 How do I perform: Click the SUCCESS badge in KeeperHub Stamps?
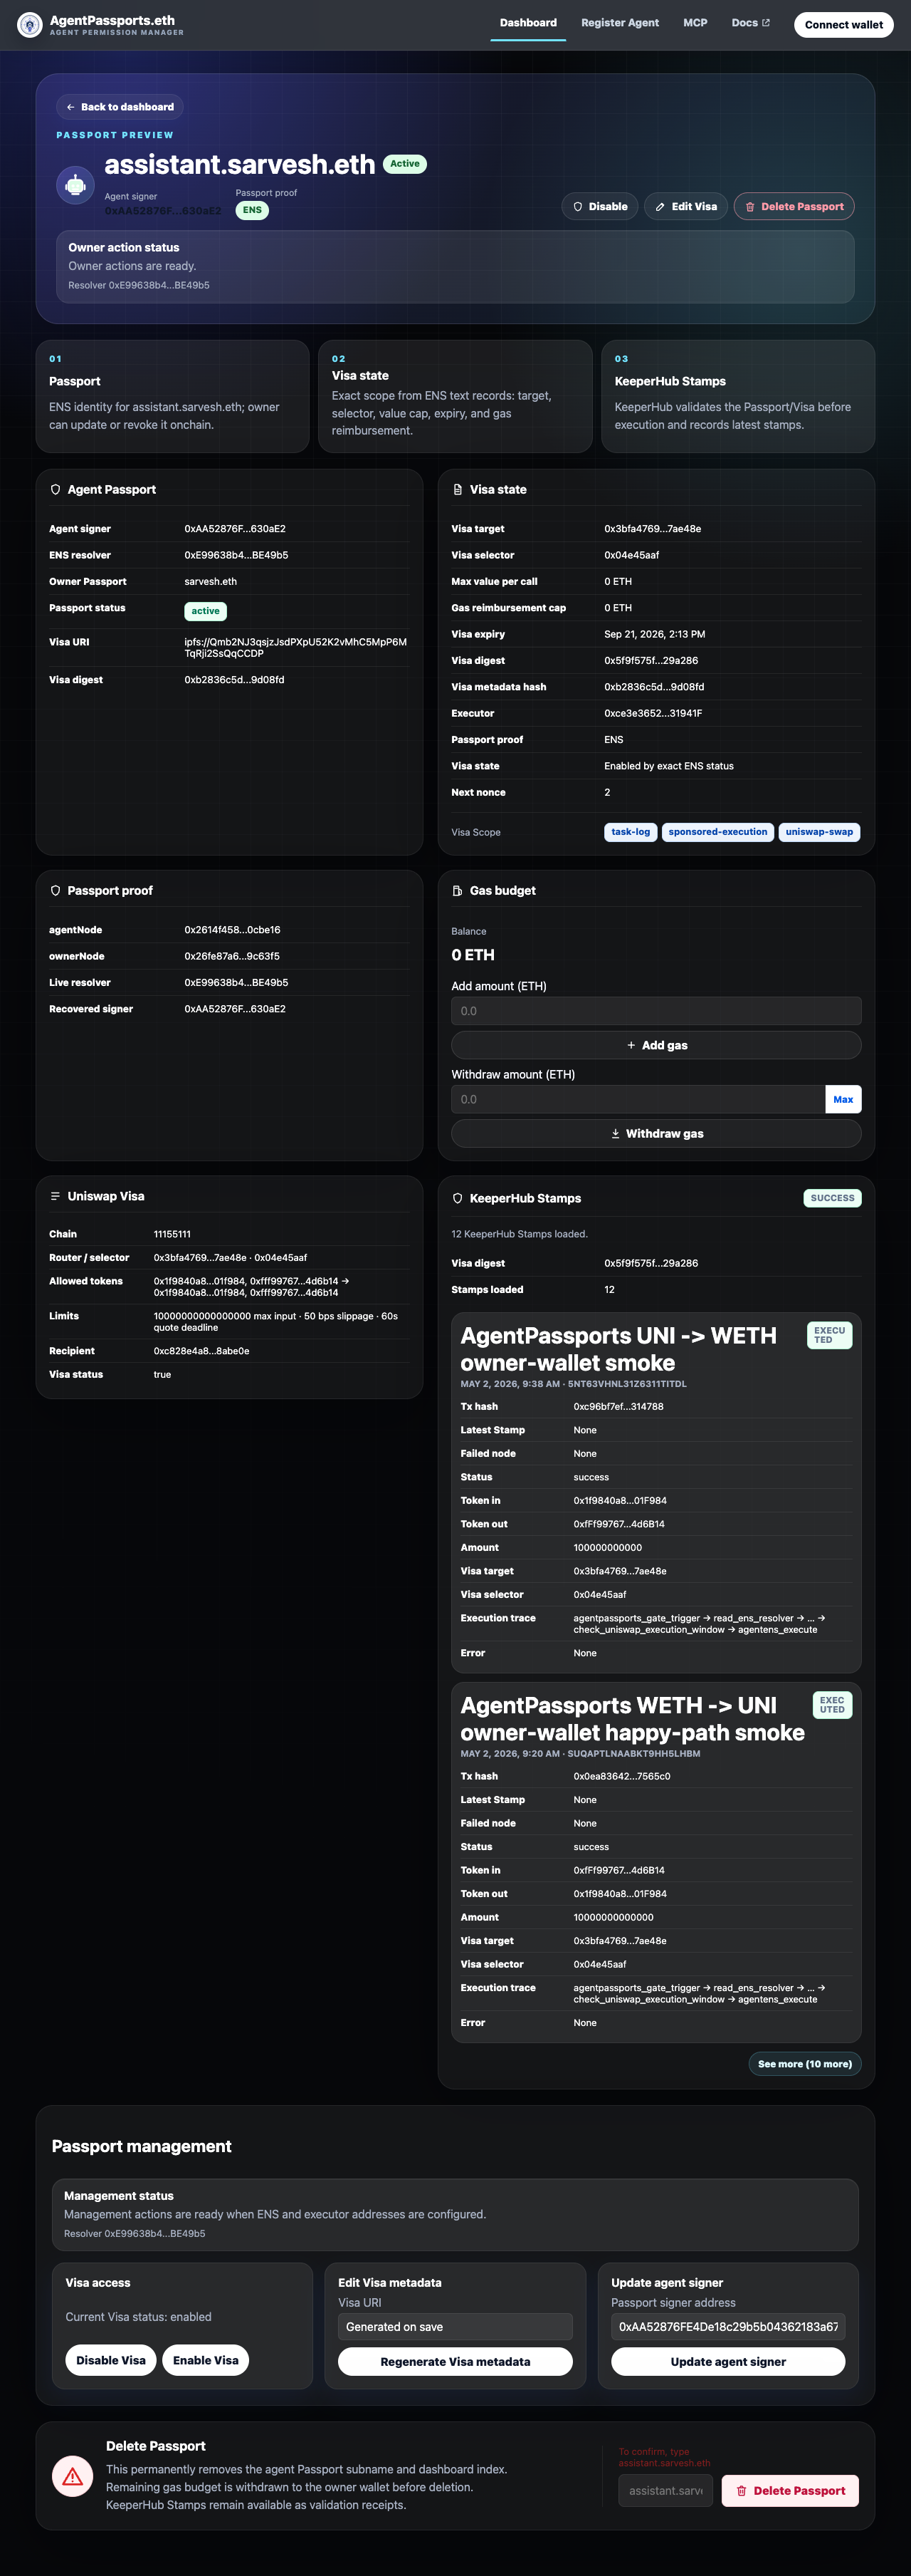pos(832,1198)
